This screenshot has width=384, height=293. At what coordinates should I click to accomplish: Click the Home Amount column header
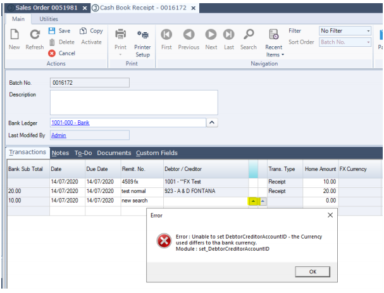point(321,169)
